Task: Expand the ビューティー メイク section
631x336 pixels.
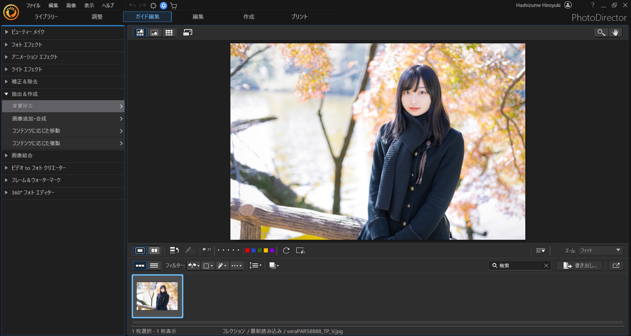Action: (28, 32)
